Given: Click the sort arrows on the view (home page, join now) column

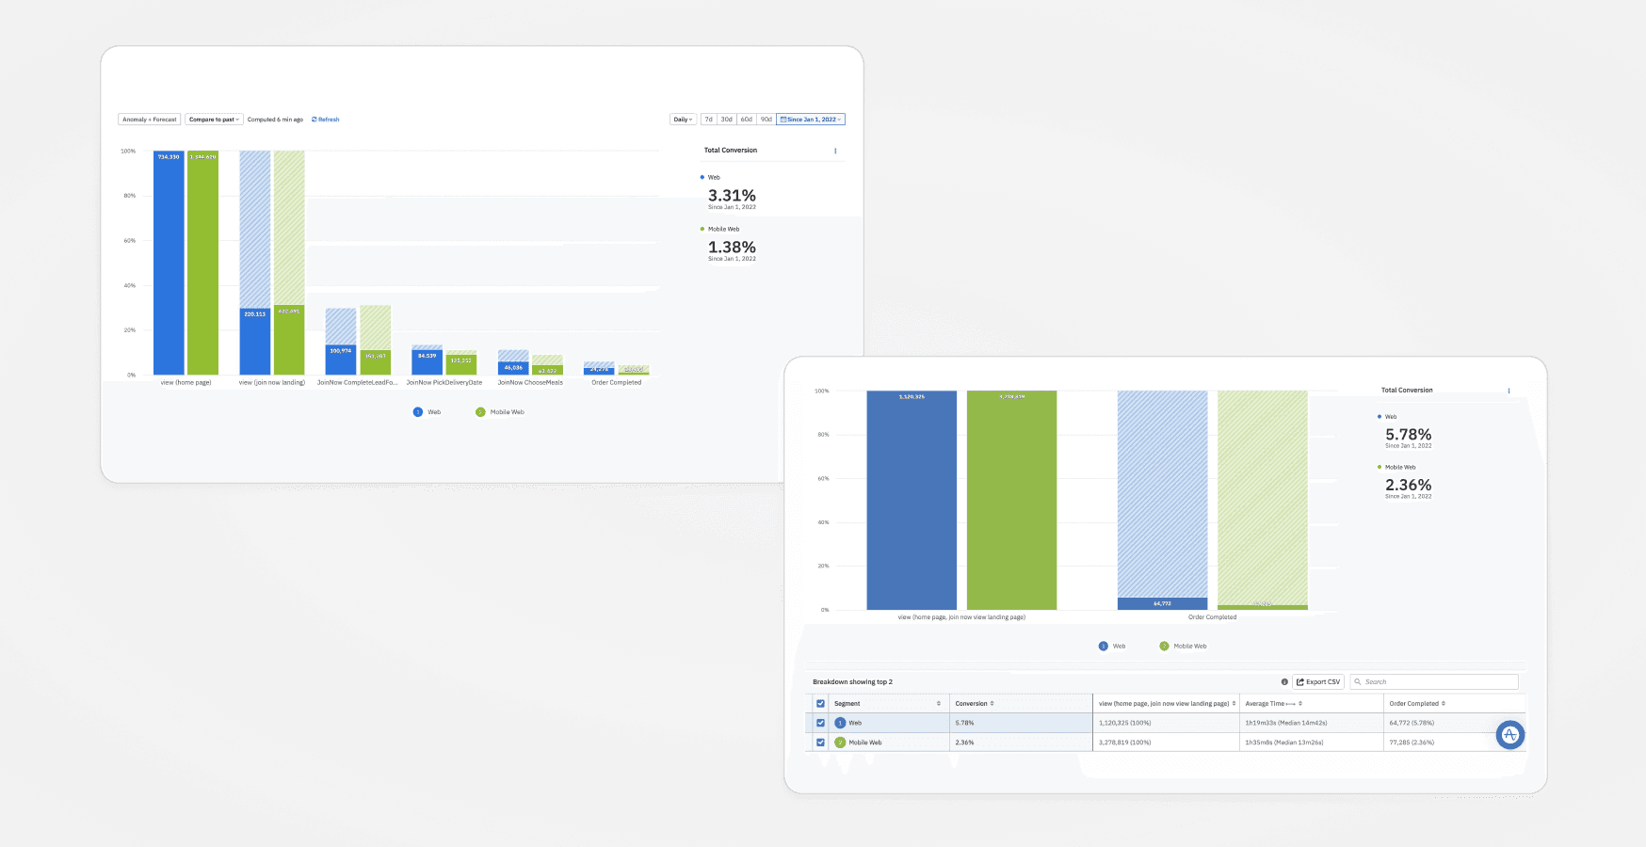Looking at the screenshot, I should pyautogui.click(x=1234, y=704).
